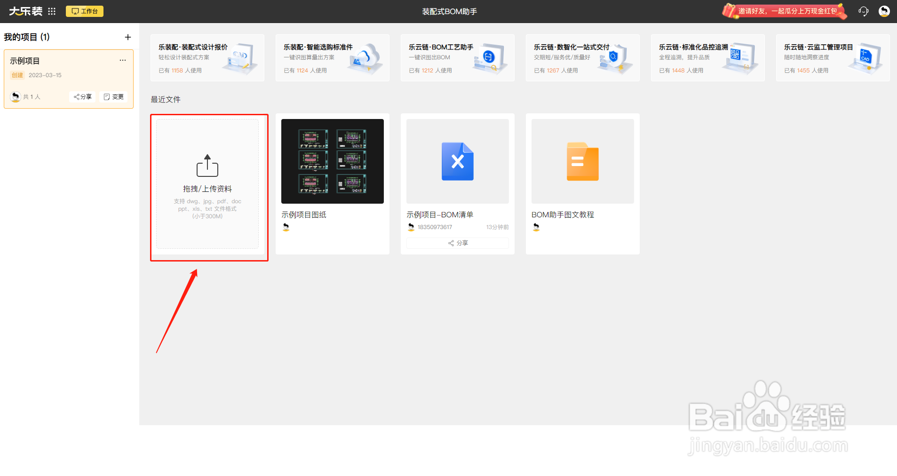897x476 pixels.
Task: Open the user avatar menu
Action: [x=884, y=11]
